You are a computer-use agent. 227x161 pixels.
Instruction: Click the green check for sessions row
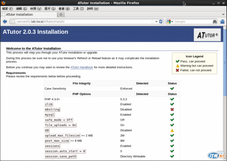(x=172, y=146)
